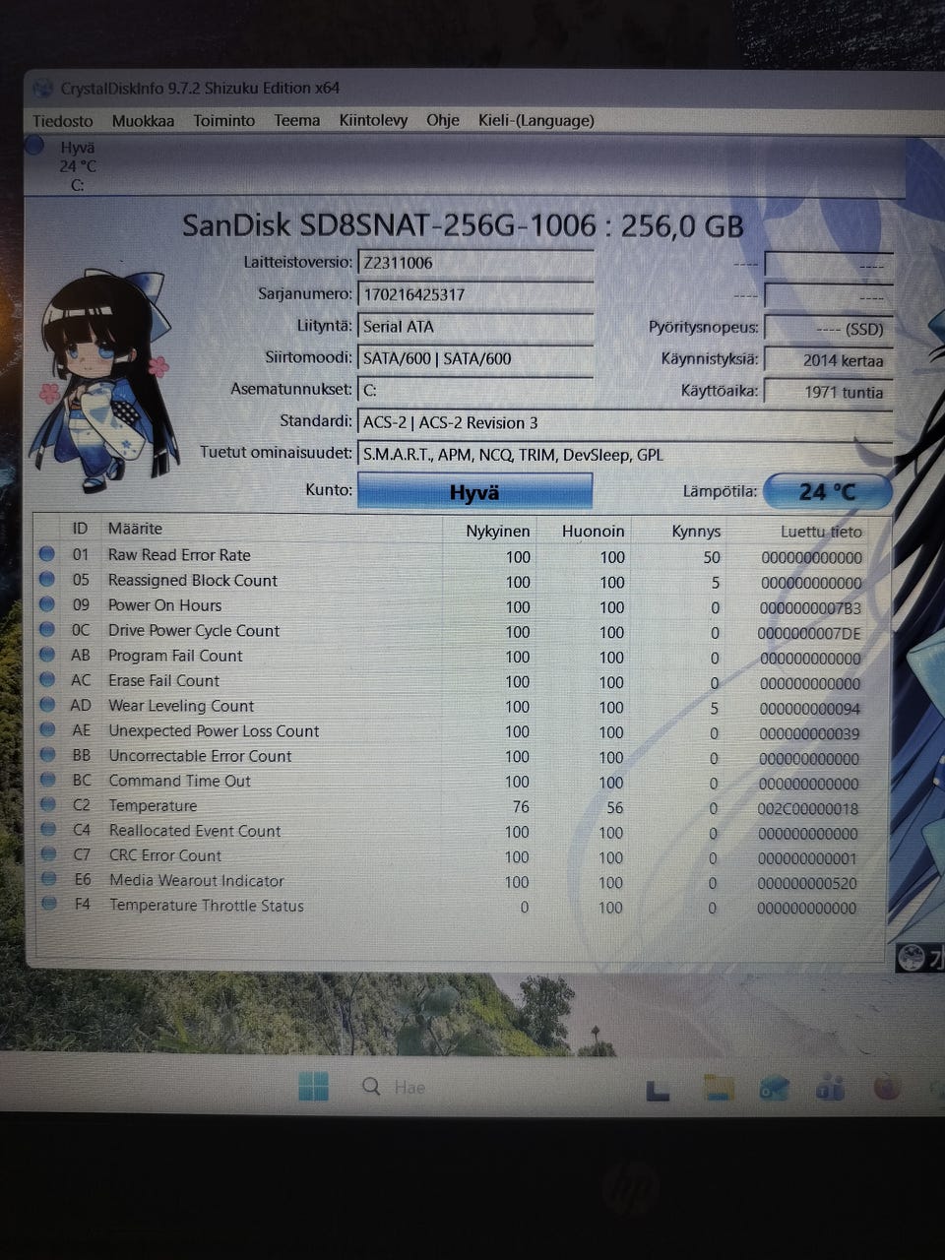Select the Raw Read Error Rate attribute name

(x=179, y=555)
